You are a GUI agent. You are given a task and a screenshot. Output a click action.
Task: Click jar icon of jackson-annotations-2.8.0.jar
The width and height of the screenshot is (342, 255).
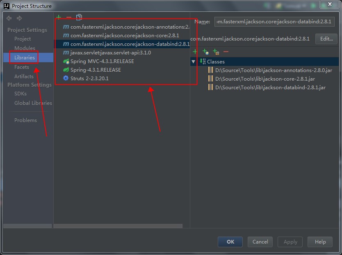pyautogui.click(x=210, y=70)
